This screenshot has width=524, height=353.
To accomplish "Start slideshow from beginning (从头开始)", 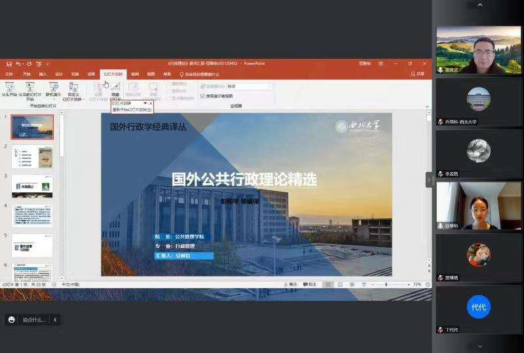I will coord(9,88).
